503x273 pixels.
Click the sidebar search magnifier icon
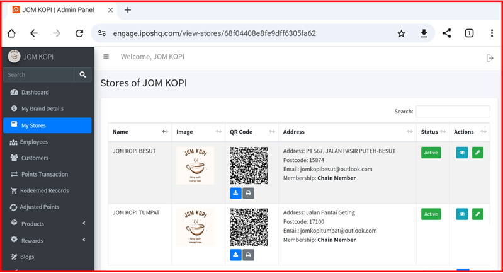click(82, 74)
